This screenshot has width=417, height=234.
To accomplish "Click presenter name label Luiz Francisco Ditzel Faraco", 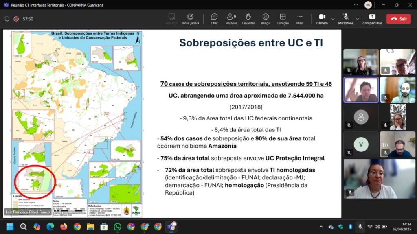I will click(x=28, y=212).
